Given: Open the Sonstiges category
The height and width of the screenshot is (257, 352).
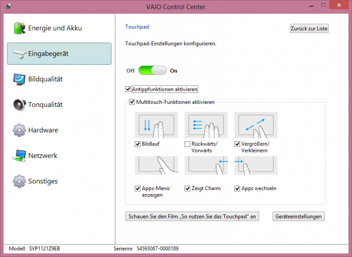Looking at the screenshot, I should tap(59, 181).
